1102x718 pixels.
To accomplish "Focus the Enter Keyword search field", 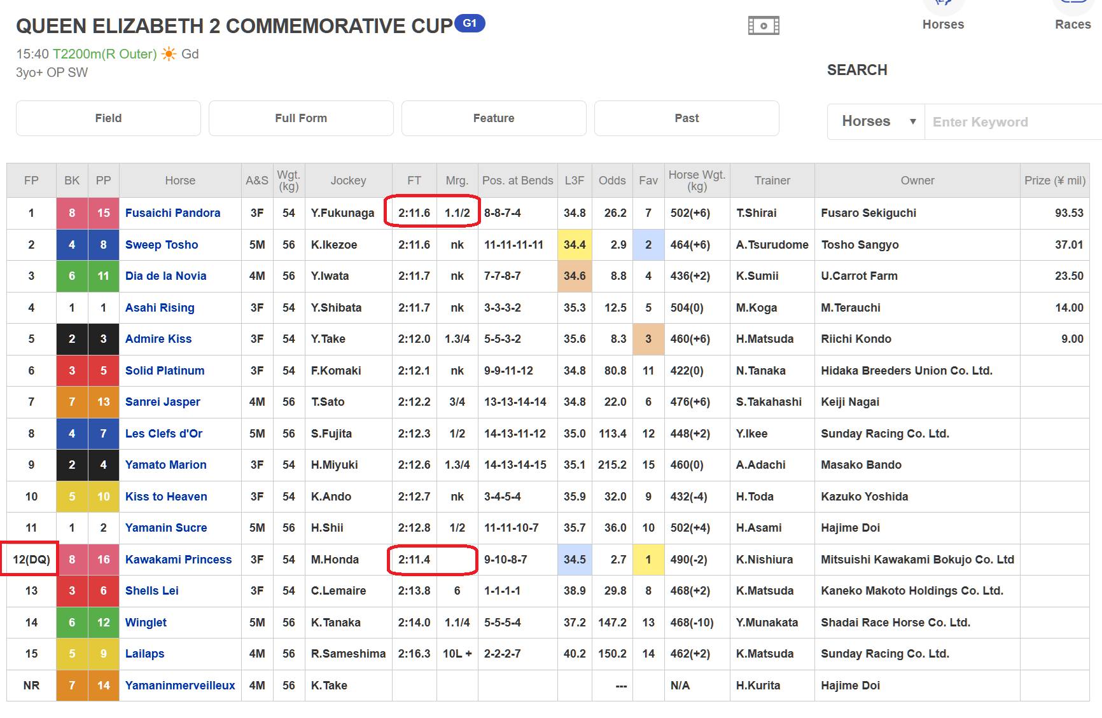I will coord(1013,121).
